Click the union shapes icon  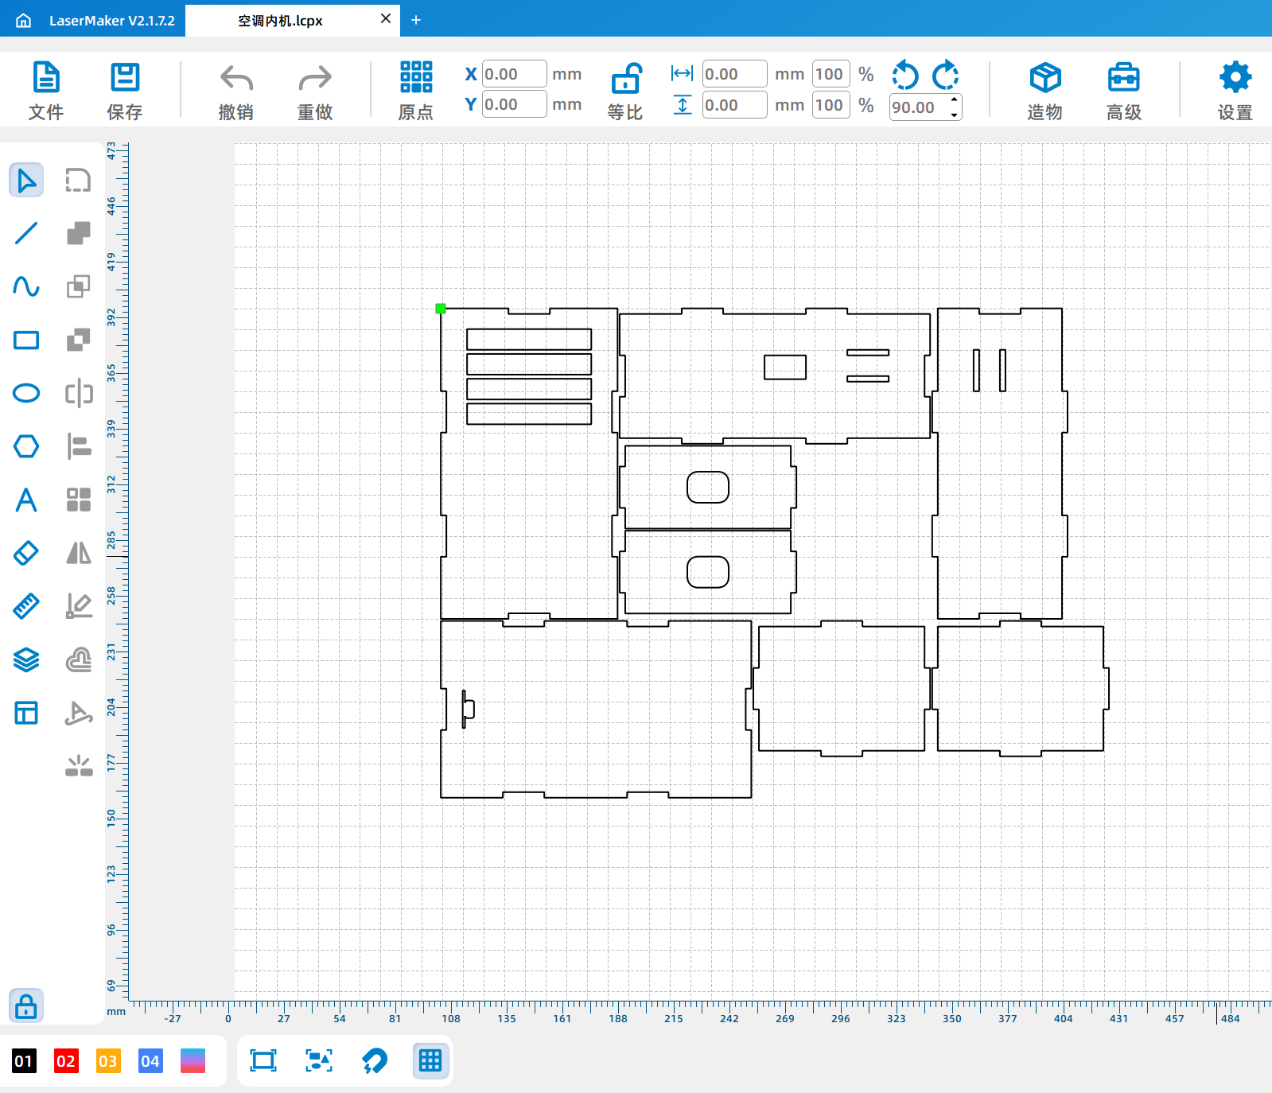tap(78, 233)
